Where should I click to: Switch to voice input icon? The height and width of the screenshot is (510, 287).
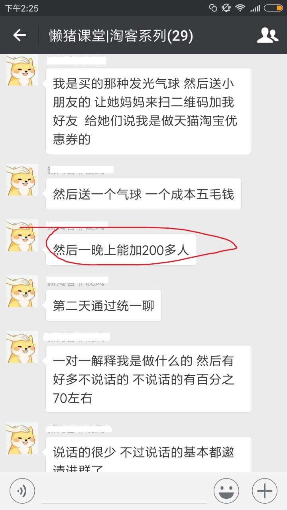pyautogui.click(x=22, y=491)
